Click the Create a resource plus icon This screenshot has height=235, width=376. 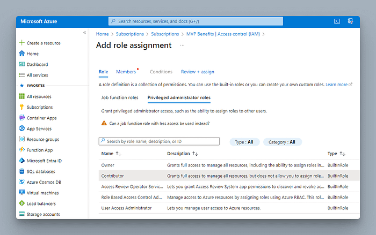pos(21,43)
